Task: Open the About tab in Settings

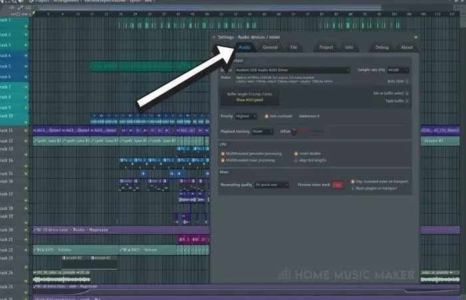Action: tap(407, 47)
